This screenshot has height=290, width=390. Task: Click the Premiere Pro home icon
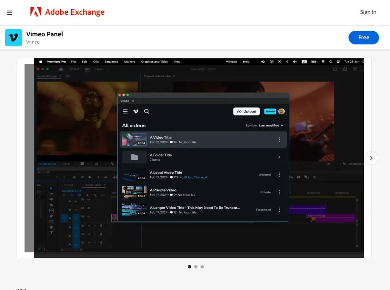tap(61, 69)
